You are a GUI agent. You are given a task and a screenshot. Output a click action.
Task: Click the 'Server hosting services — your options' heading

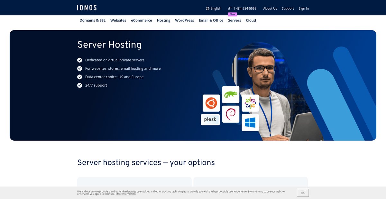click(x=146, y=162)
